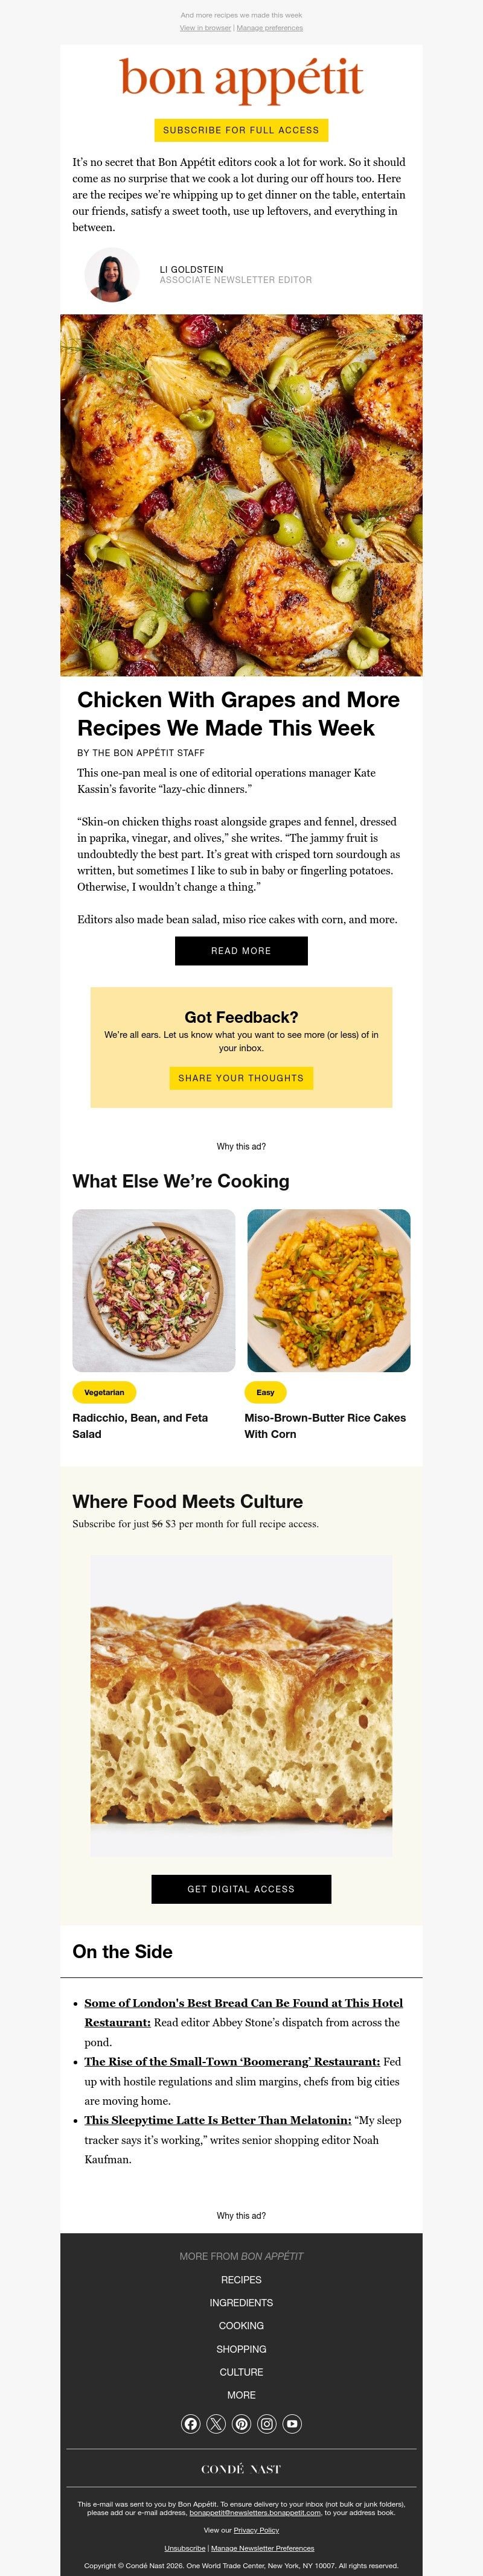483x2576 pixels.
Task: Click SHARE YOUR THOUGHTS in feedback box
Action: point(241,1078)
